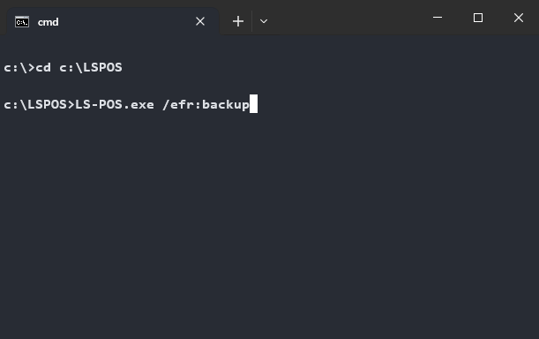
Task: Maximize the terminal window
Action: point(478,18)
